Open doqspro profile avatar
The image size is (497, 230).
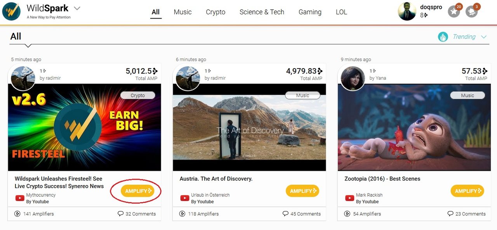click(407, 12)
